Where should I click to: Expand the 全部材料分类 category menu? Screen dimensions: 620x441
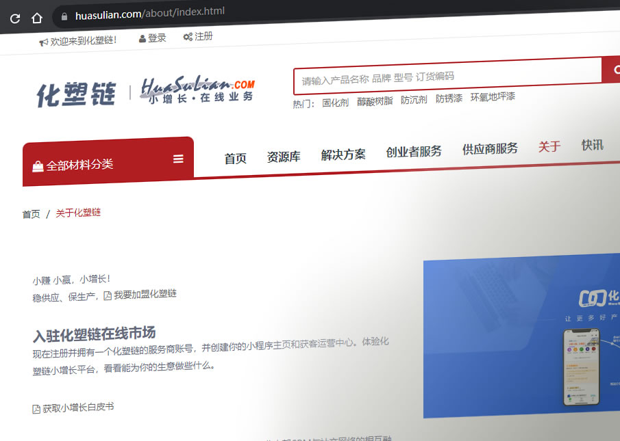tap(108, 161)
